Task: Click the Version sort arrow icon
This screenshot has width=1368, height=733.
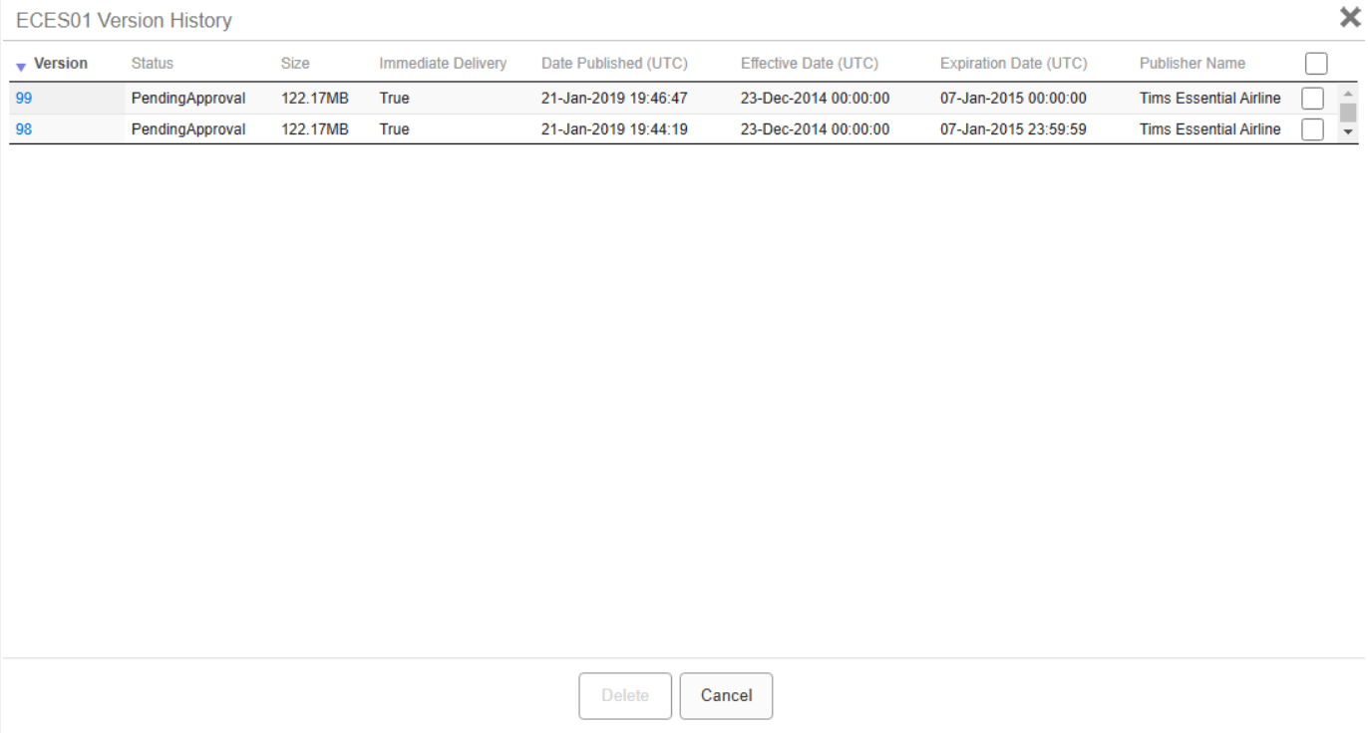Action: (21, 67)
